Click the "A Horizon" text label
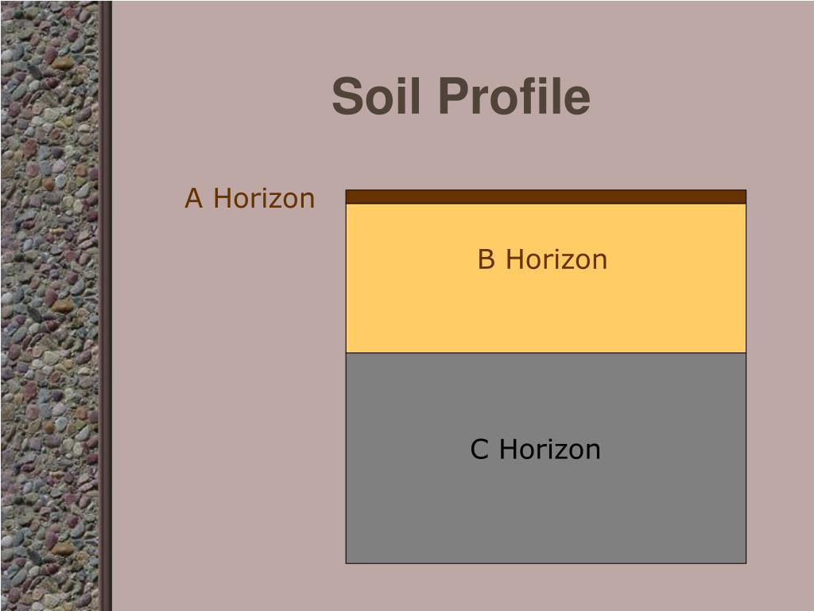This screenshot has width=814, height=611. [250, 198]
